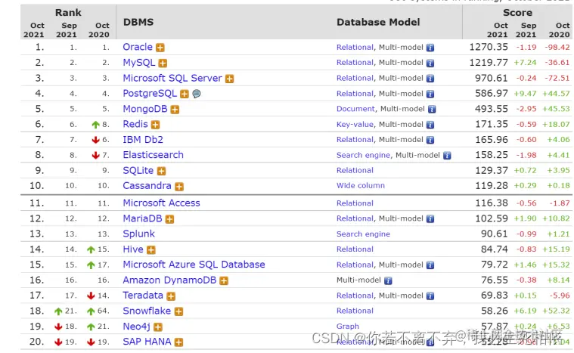Click the info icon in Microsoft SQL Server row
Image resolution: width=574 pixels, height=353 pixels.
click(x=430, y=79)
